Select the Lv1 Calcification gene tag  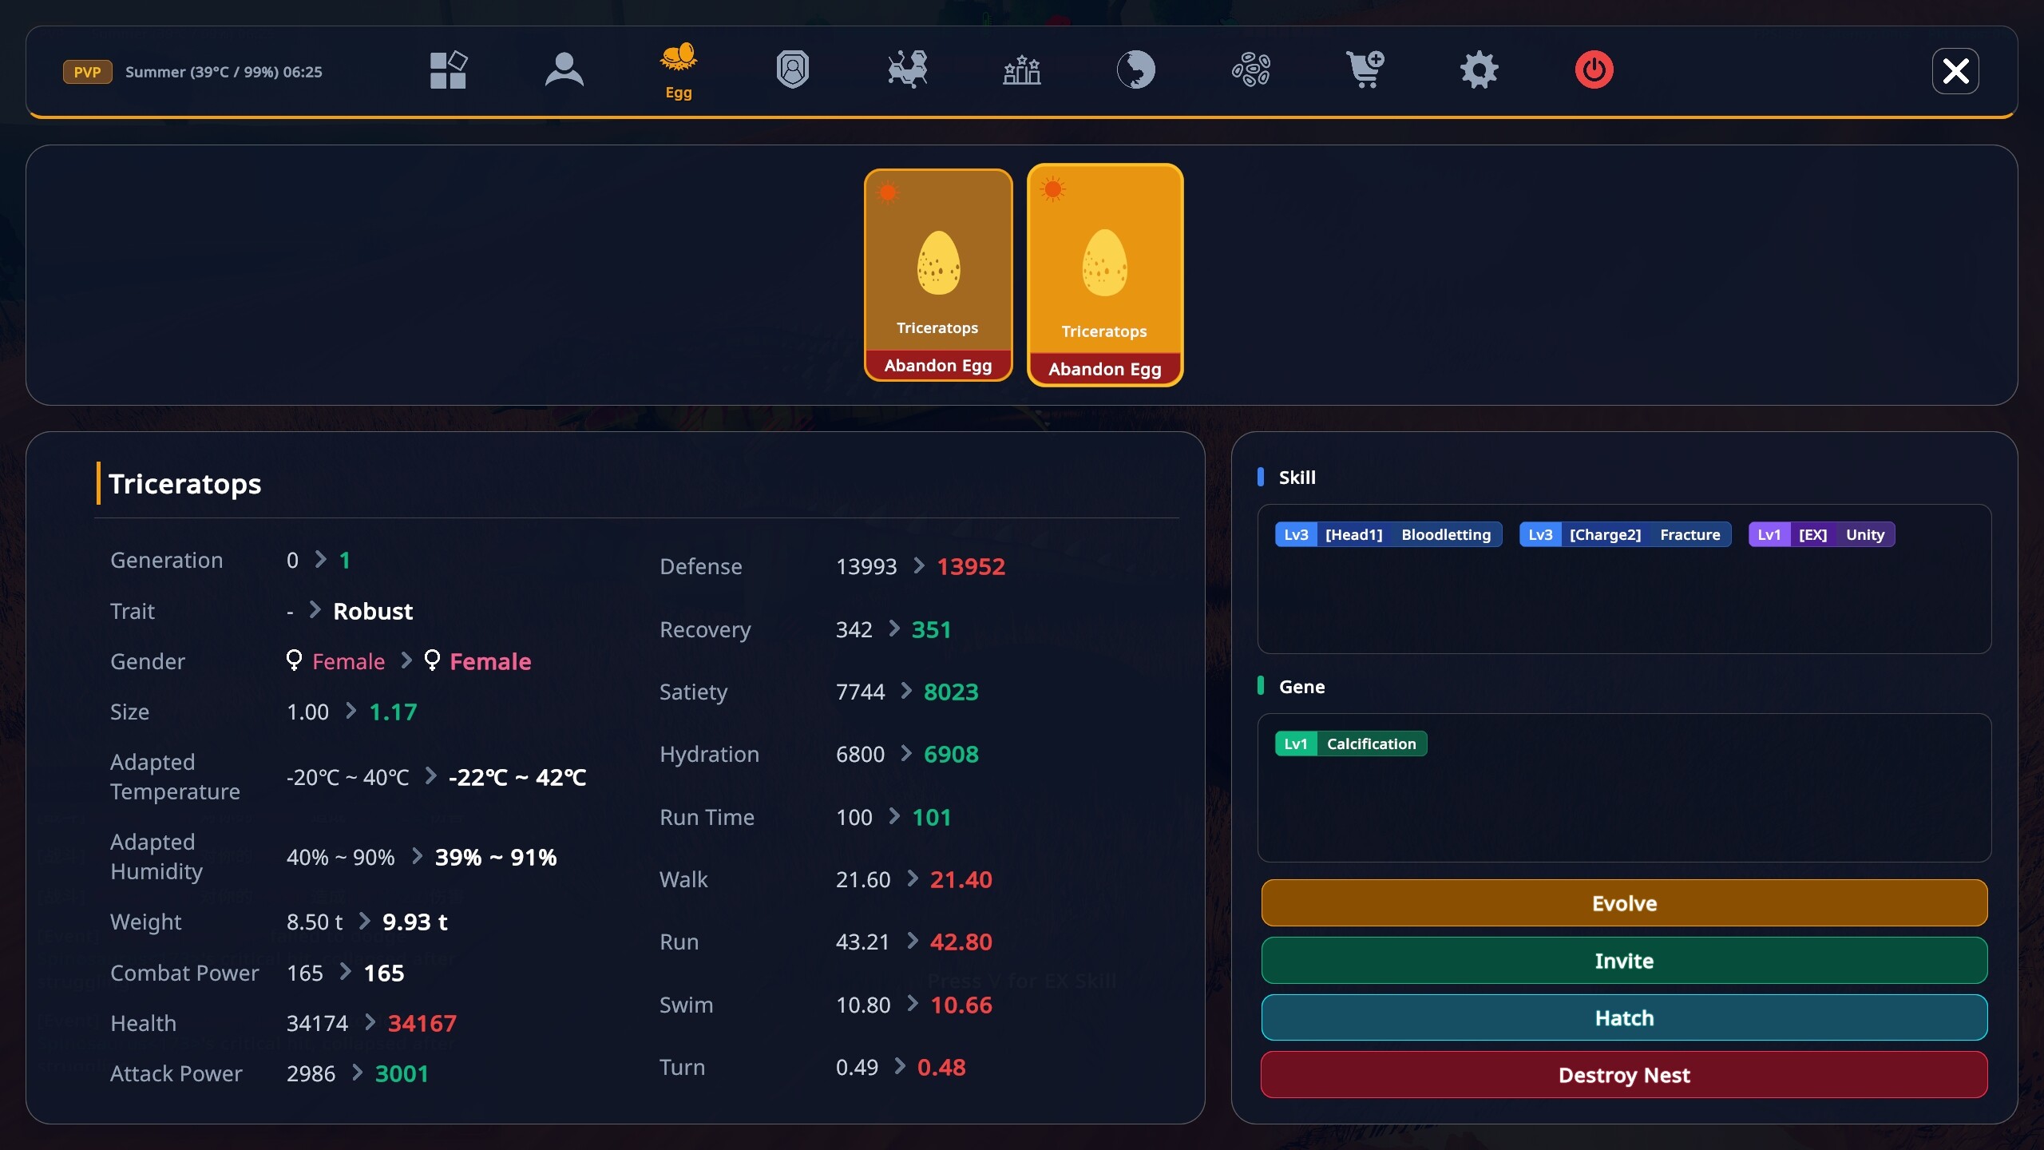tap(1351, 744)
